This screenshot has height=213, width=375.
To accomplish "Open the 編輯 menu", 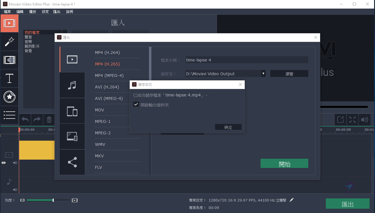I will click(x=20, y=11).
